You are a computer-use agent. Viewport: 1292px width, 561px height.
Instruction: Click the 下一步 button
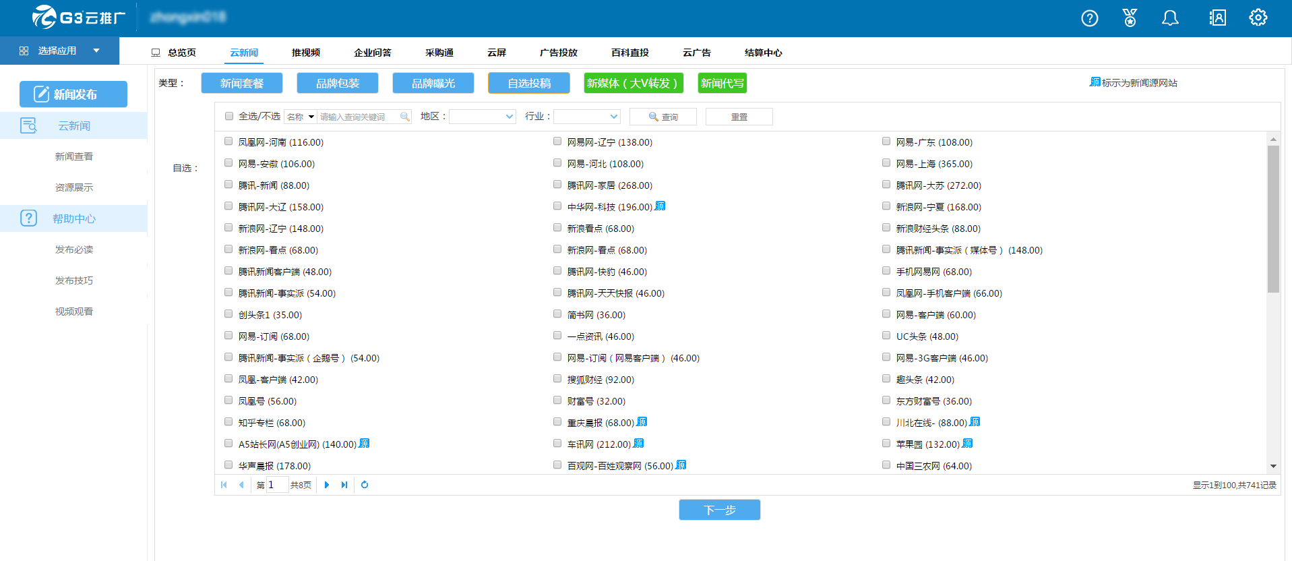pos(720,510)
